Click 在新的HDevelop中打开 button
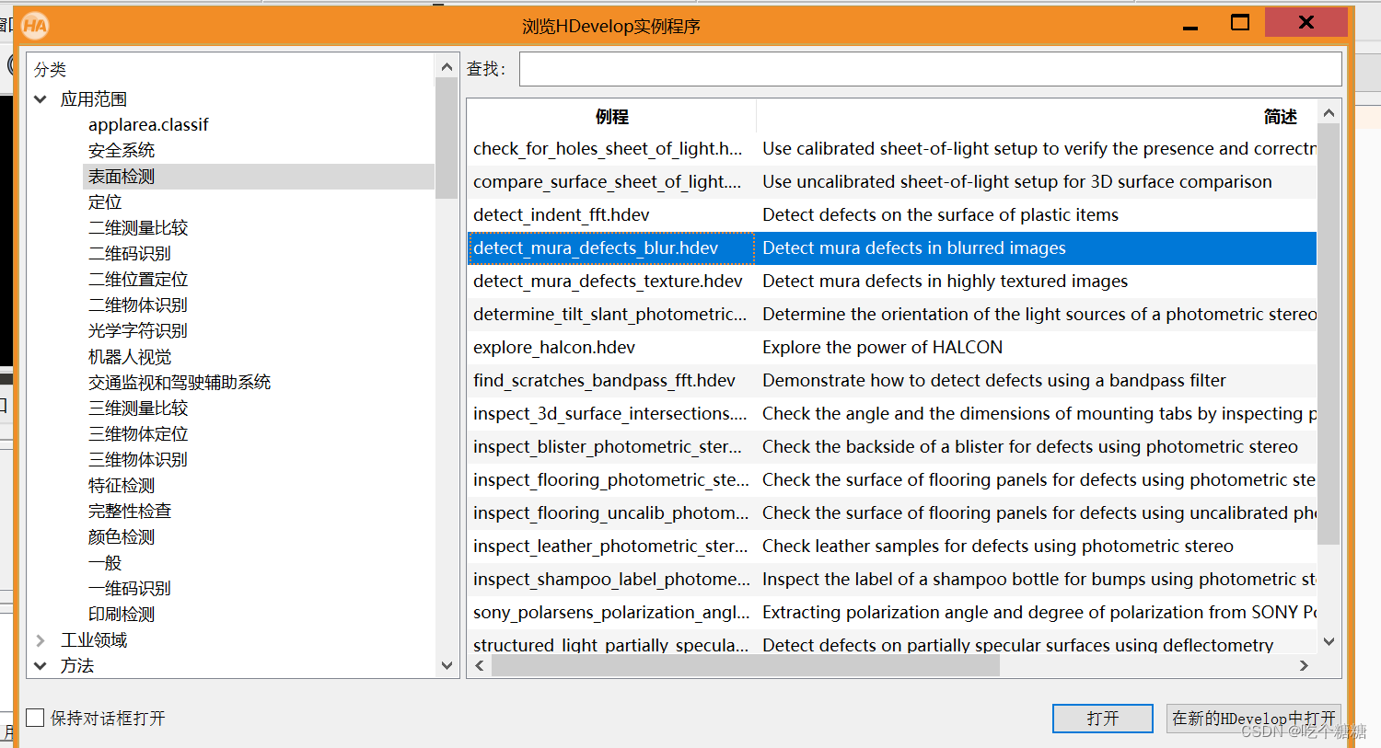Screen dimensions: 1381x748 [1254, 719]
